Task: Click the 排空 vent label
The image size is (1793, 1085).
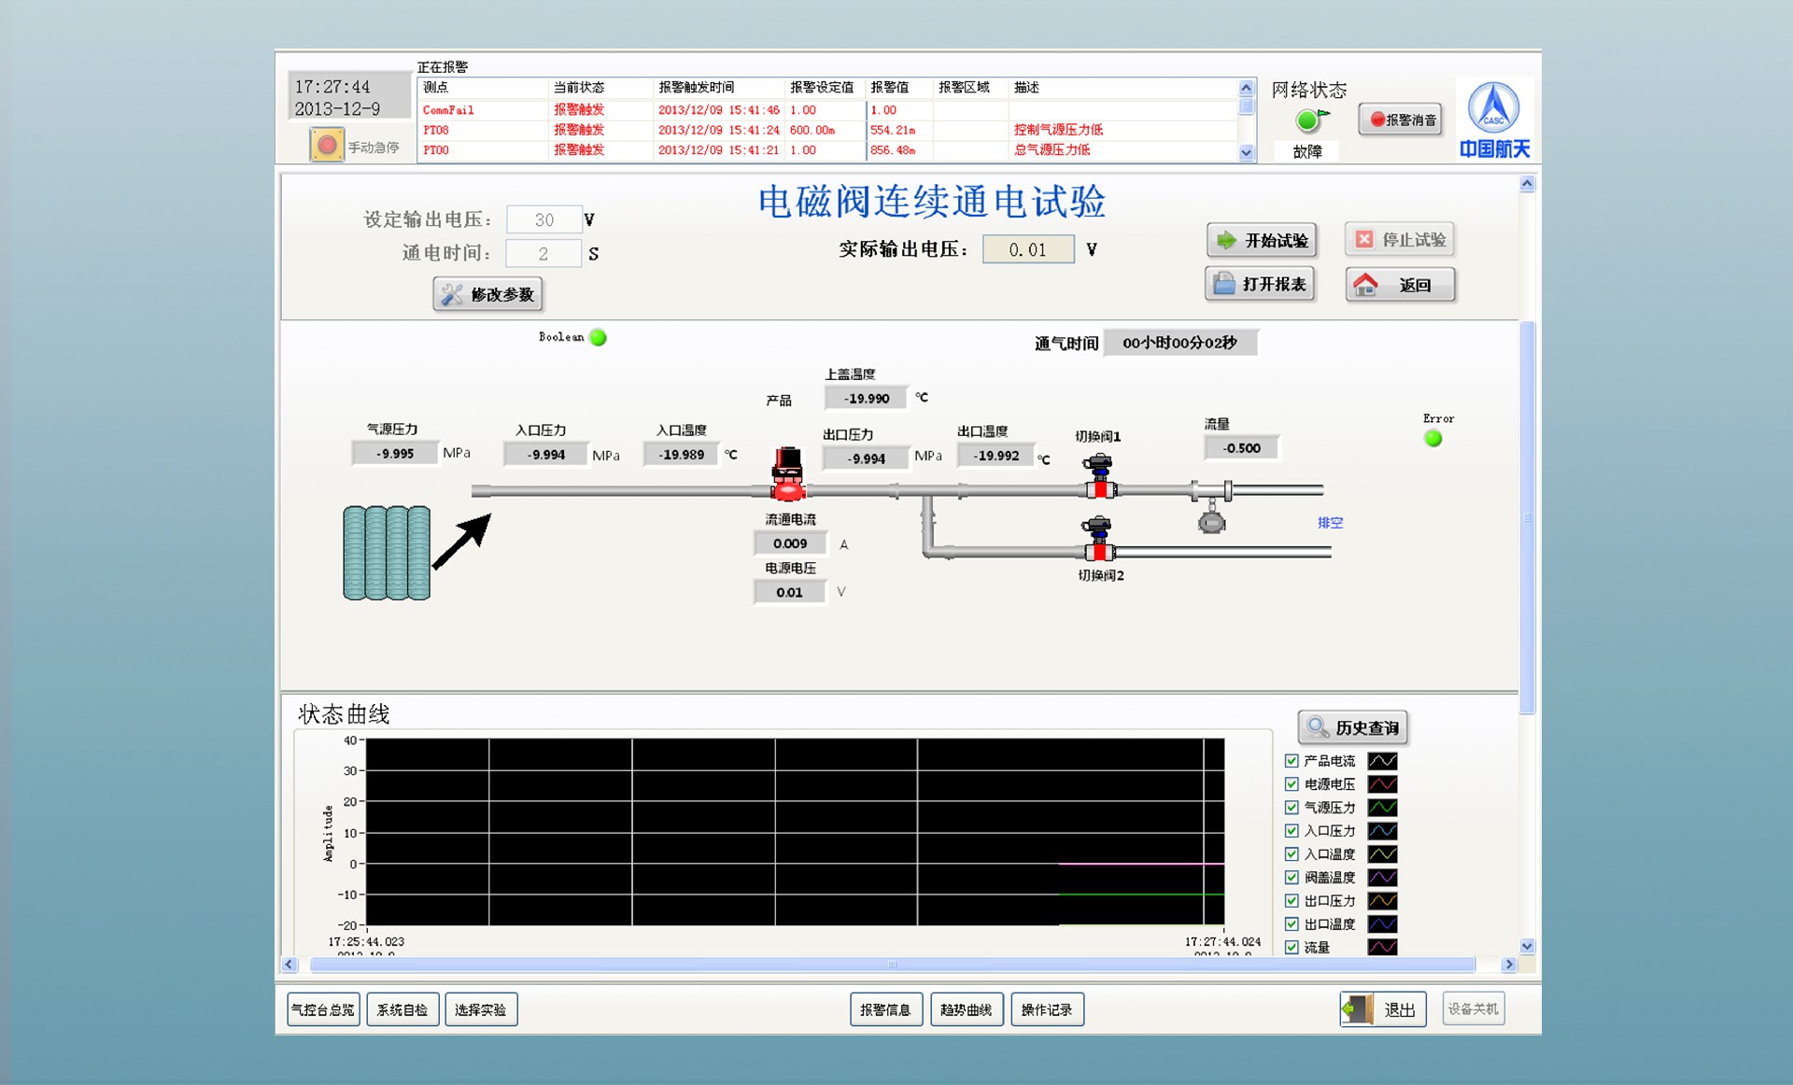Action: pos(1330,523)
